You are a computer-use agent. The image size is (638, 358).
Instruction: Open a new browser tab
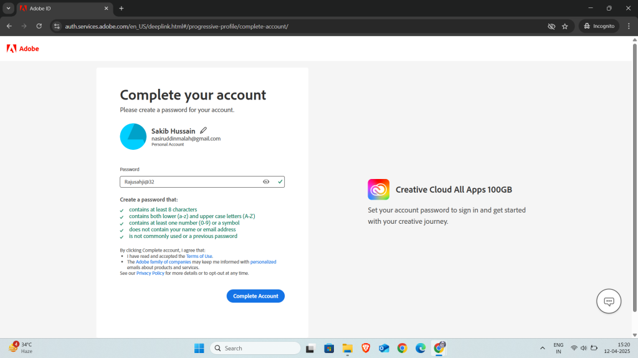tap(121, 9)
